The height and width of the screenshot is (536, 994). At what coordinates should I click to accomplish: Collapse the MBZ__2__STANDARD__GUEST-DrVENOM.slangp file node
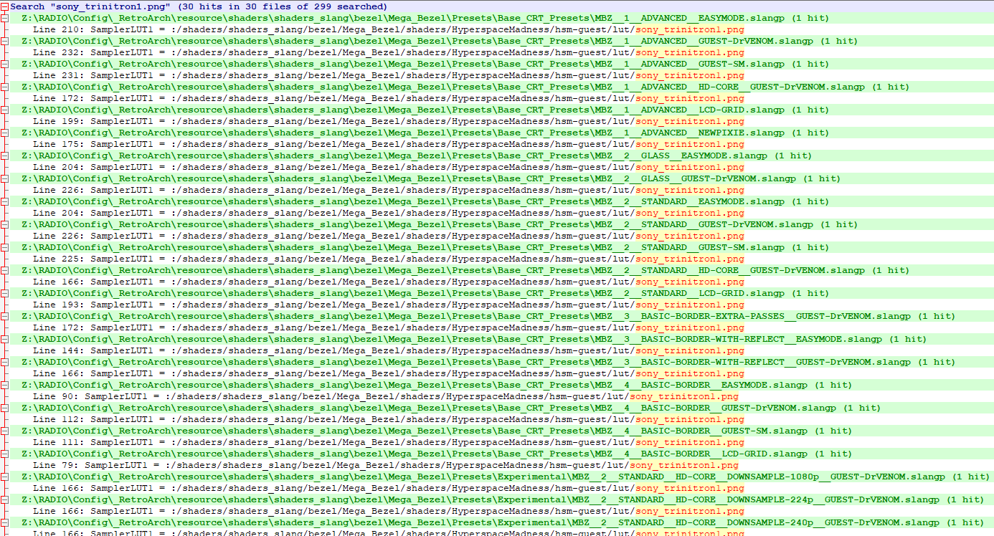coord(4,224)
